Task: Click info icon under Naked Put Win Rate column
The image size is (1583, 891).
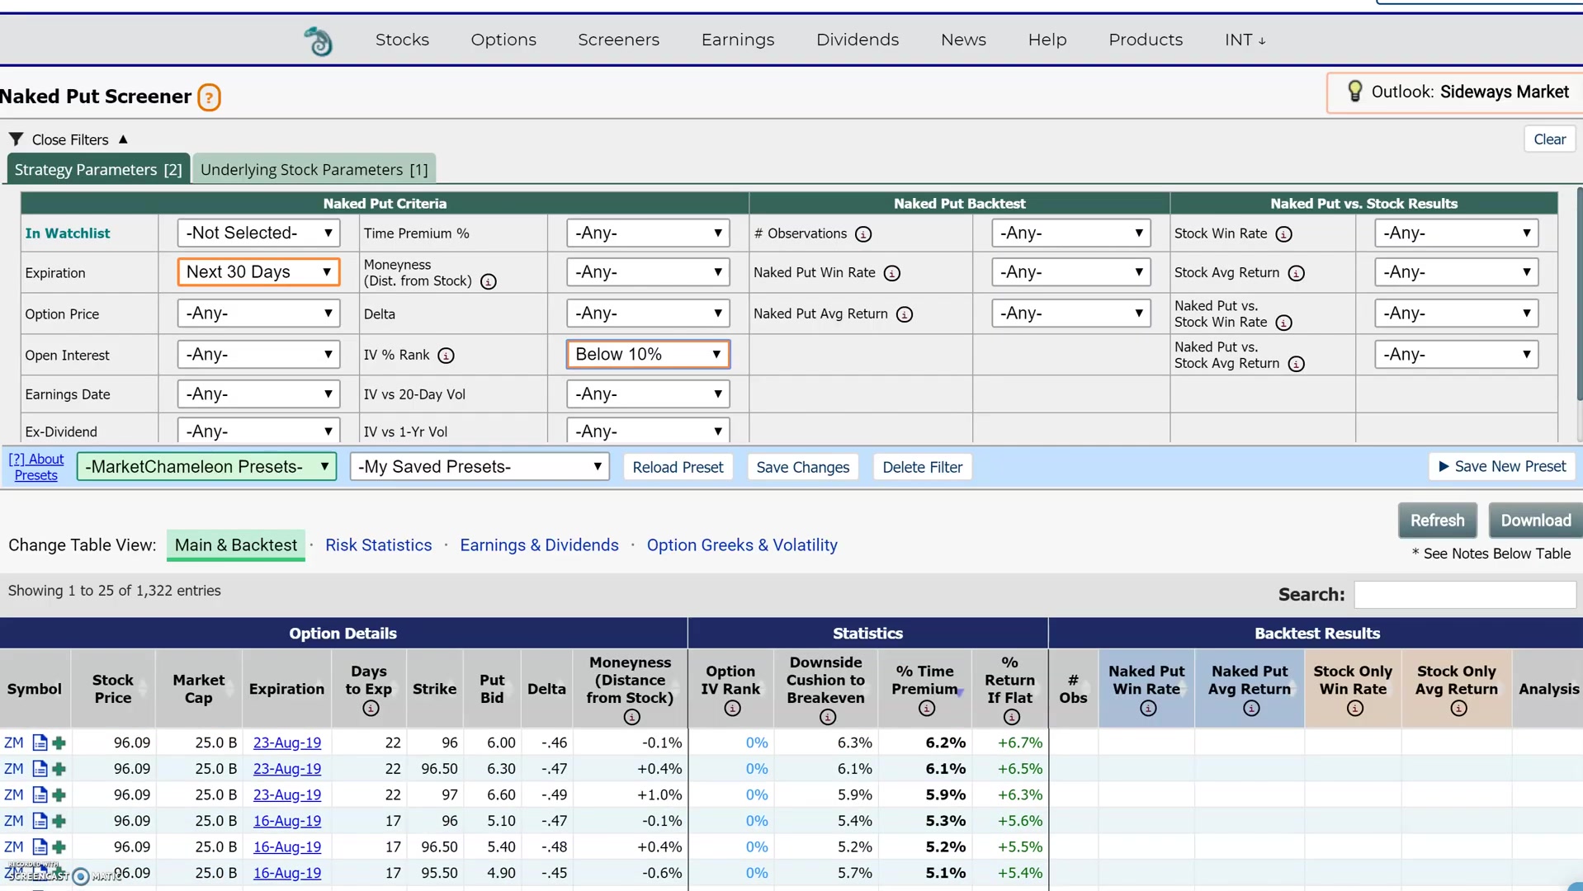Action: point(1148,709)
